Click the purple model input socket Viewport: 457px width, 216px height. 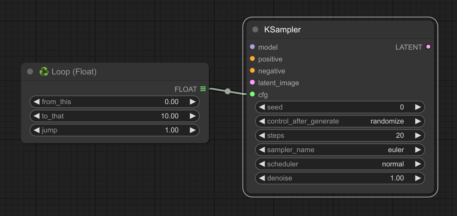pos(252,47)
